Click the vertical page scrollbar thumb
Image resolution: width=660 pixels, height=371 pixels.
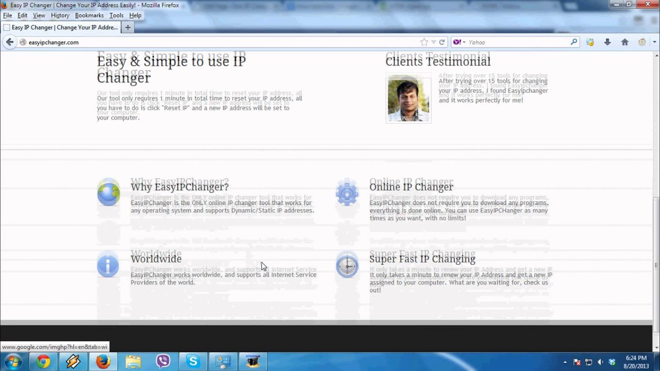coord(656,265)
